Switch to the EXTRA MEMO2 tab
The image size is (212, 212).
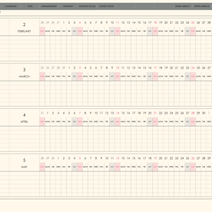click(x=202, y=6)
